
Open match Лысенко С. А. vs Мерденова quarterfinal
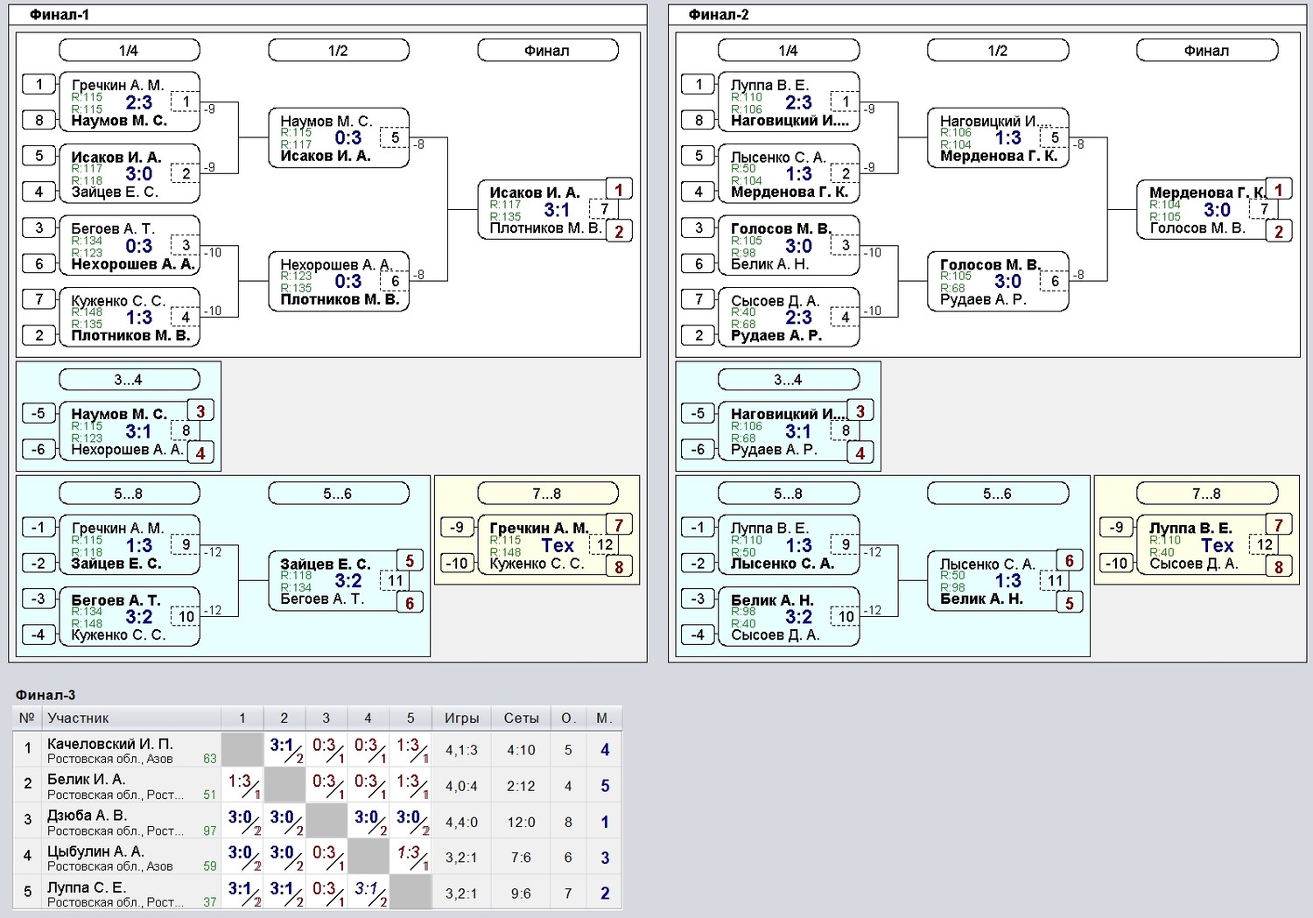tap(788, 173)
